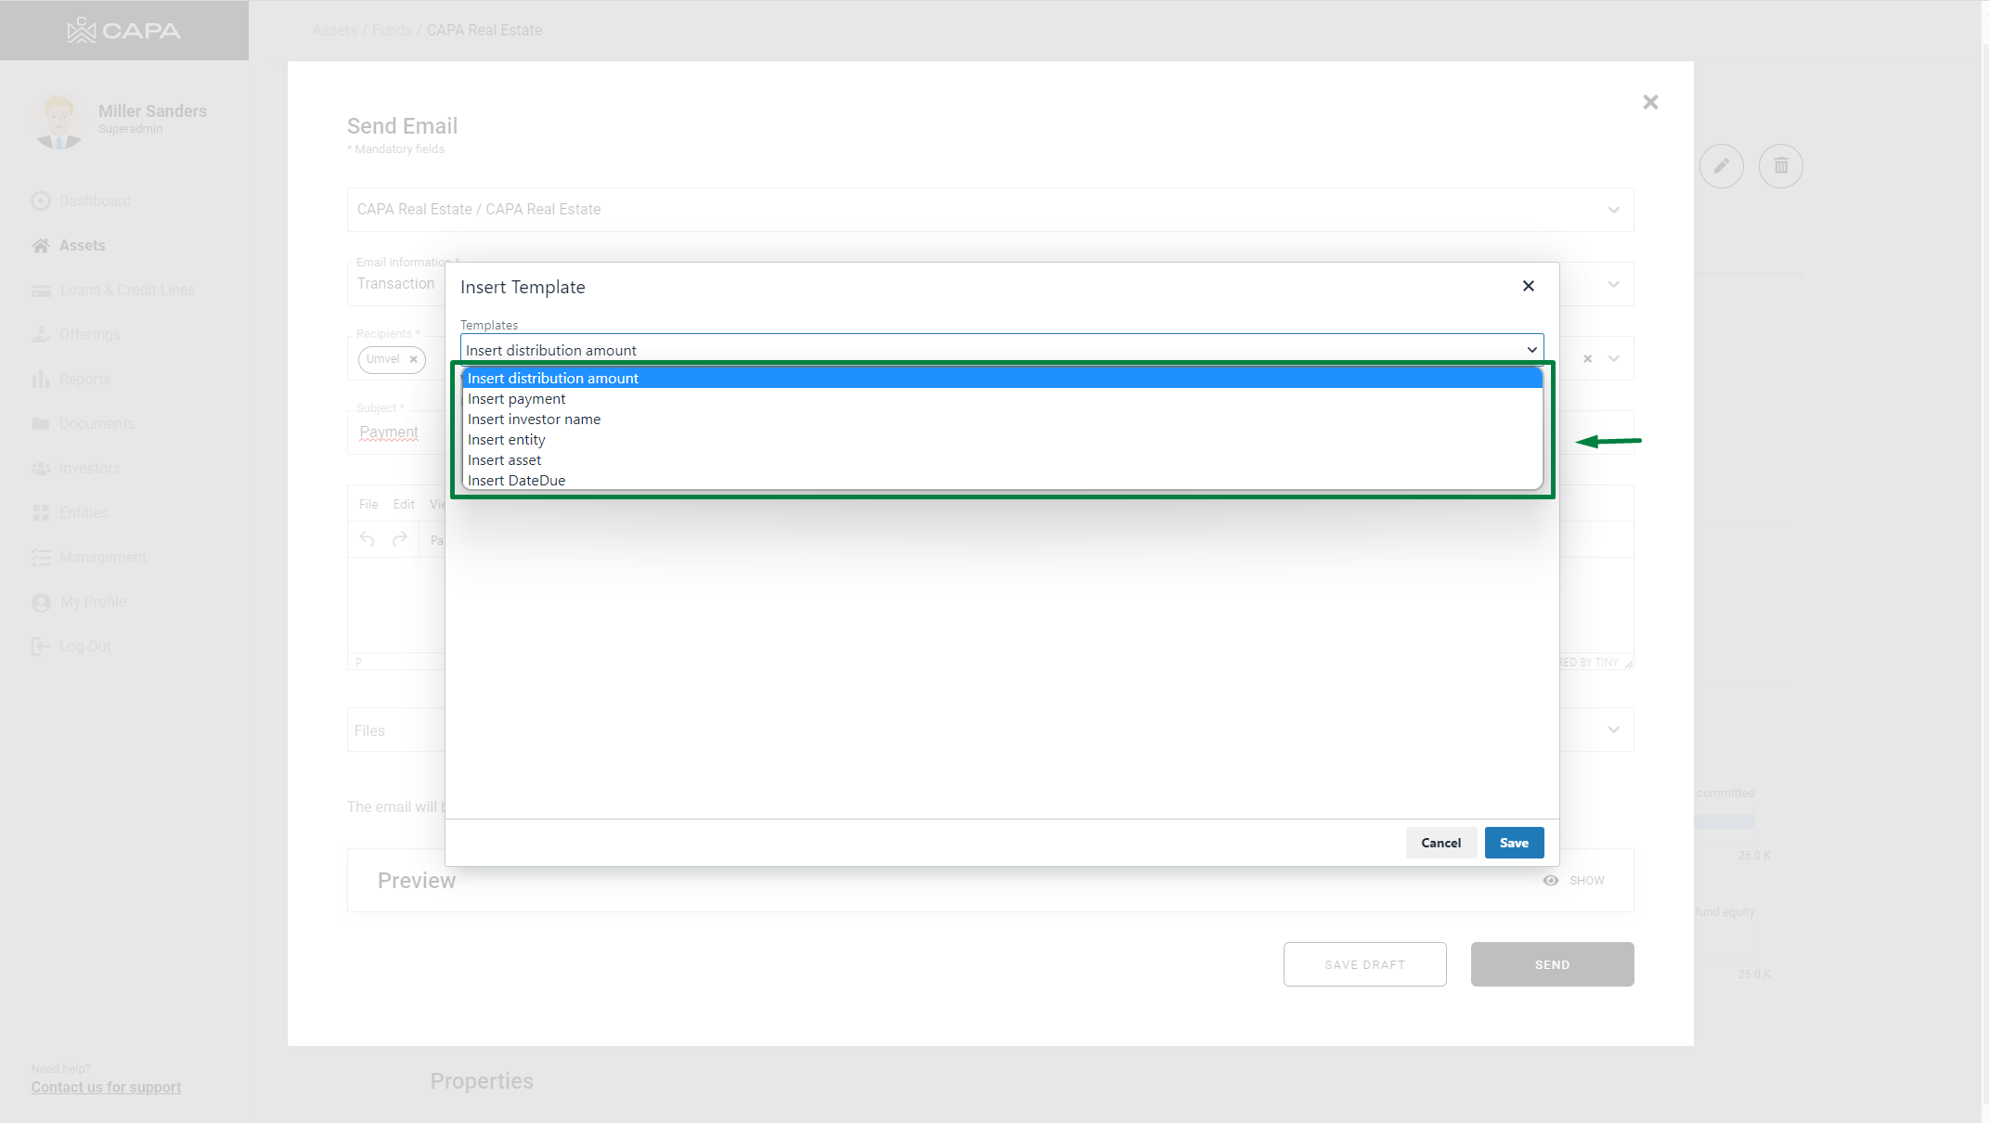This screenshot has width=1989, height=1123.
Task: Open Assets in the sidebar
Action: pos(82,245)
